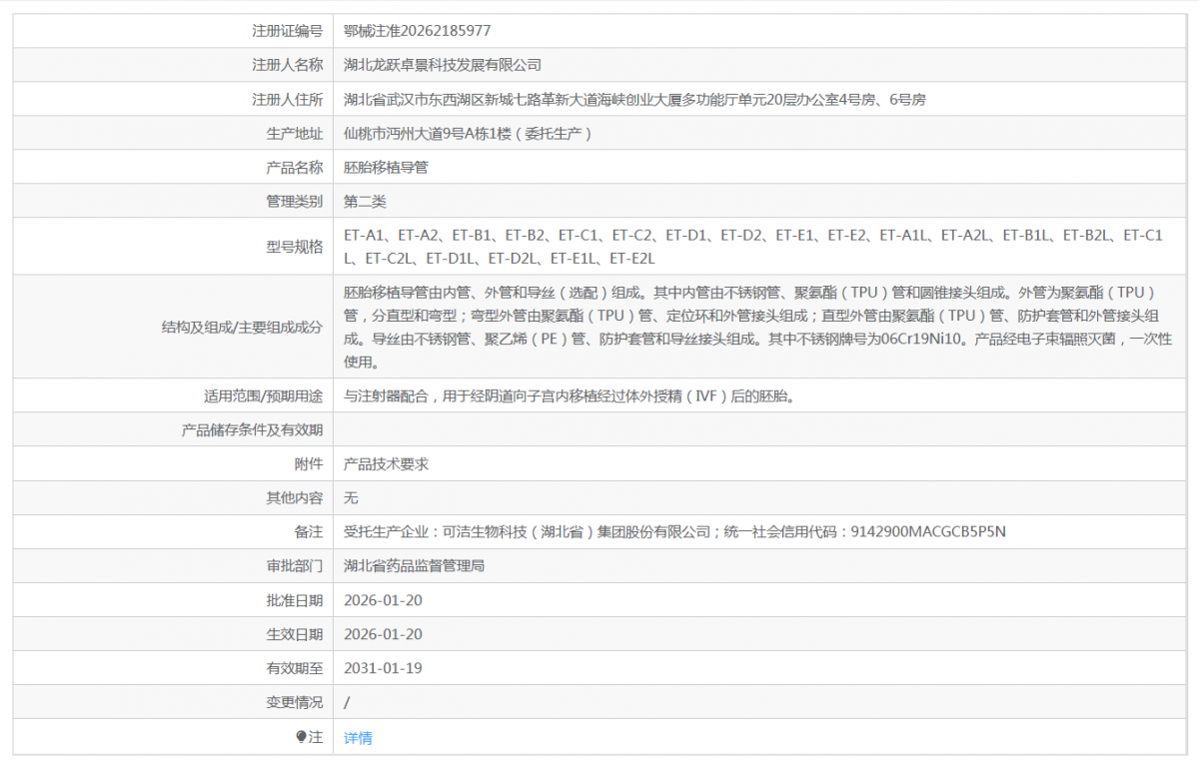
Task: Click 其他内容 value 无
Action: pyautogui.click(x=351, y=497)
